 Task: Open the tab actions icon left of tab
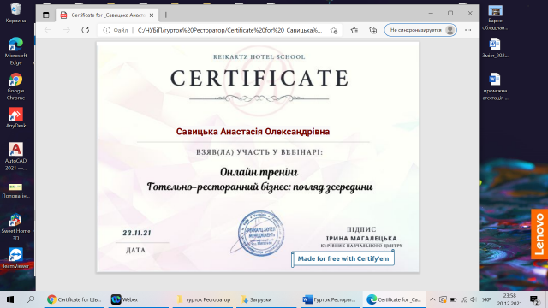click(x=45, y=15)
